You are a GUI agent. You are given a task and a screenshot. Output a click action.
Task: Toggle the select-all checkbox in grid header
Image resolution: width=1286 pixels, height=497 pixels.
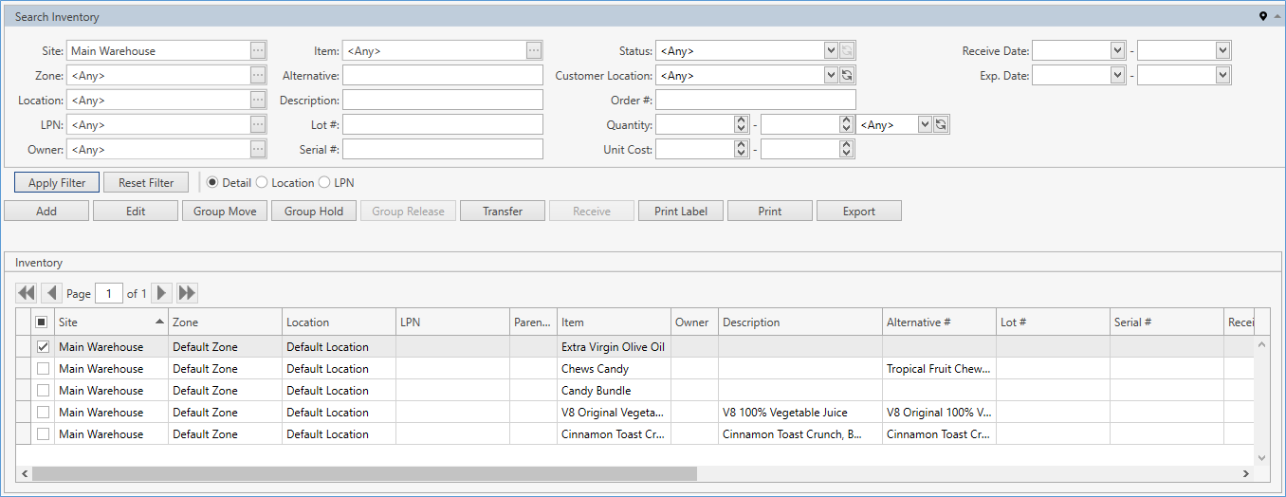click(42, 322)
